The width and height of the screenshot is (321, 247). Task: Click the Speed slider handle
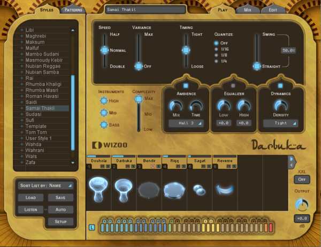104,50
